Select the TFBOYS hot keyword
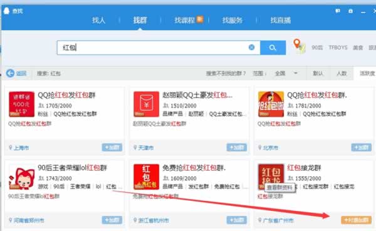The width and height of the screenshot is (376, 231). click(338, 48)
